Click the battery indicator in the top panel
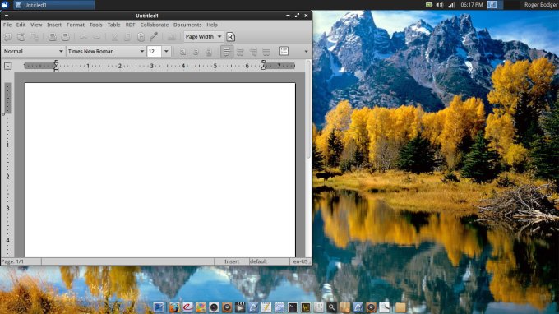This screenshot has width=559, height=314. tap(429, 5)
